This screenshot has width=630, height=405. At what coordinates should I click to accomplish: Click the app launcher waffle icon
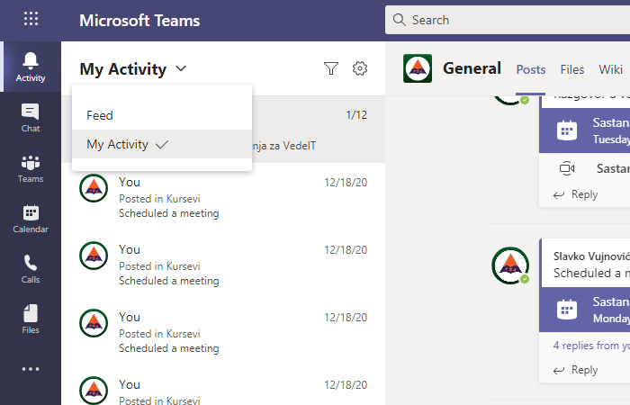coord(31,19)
